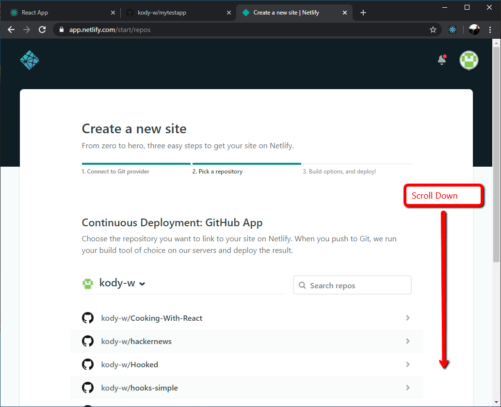Open the Chrome profile avatar
501x407 pixels.
pyautogui.click(x=474, y=30)
